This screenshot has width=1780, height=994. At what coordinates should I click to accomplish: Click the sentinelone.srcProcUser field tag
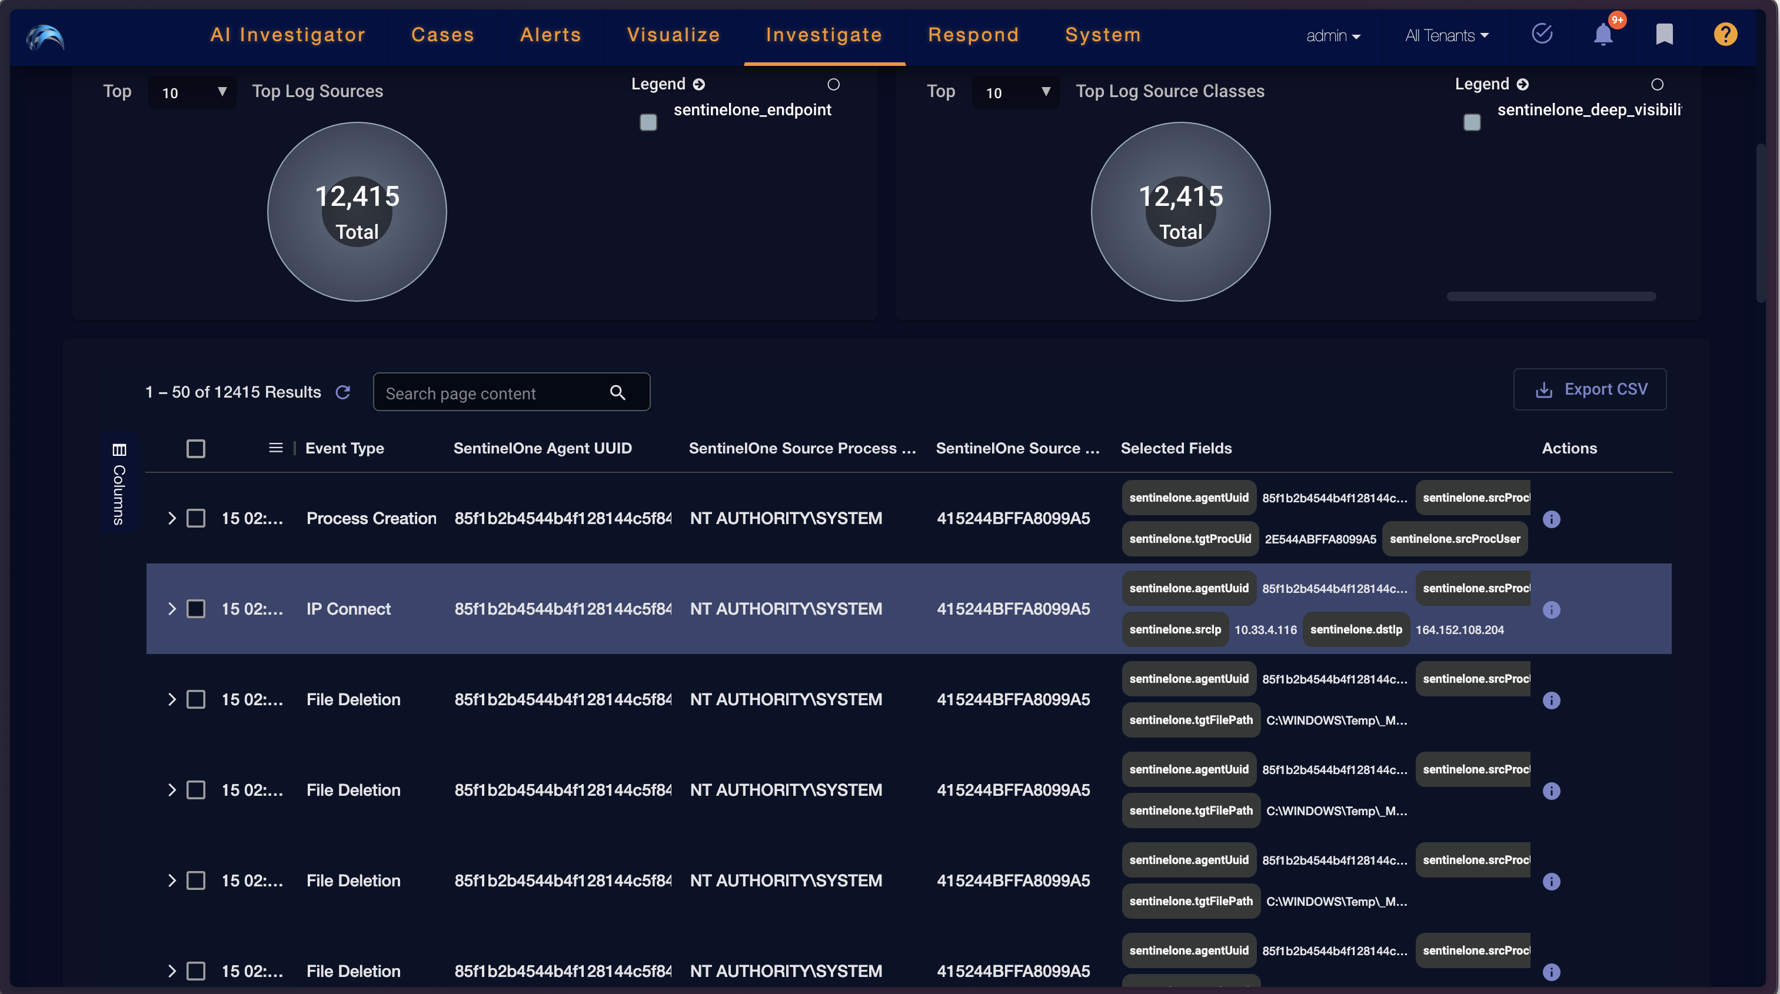[1455, 539]
